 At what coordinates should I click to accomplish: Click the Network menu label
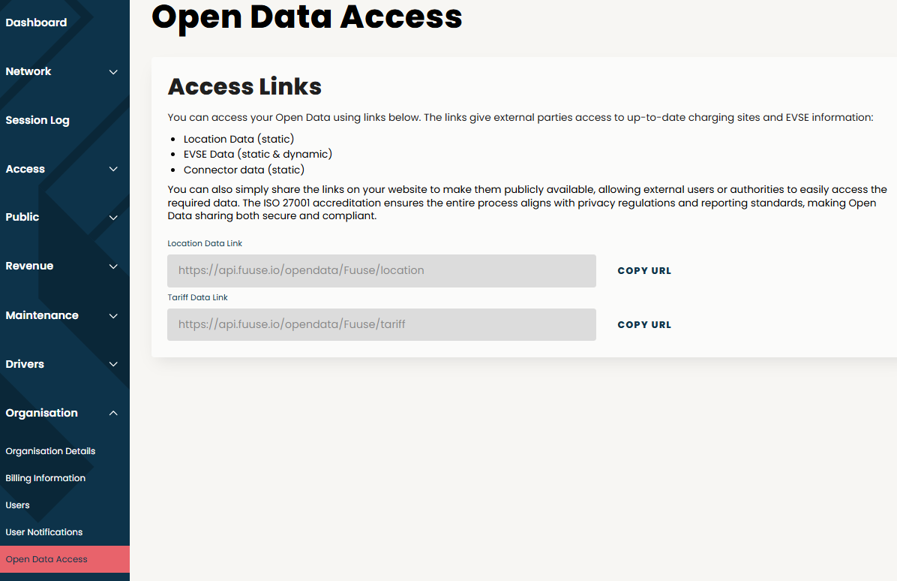[28, 71]
